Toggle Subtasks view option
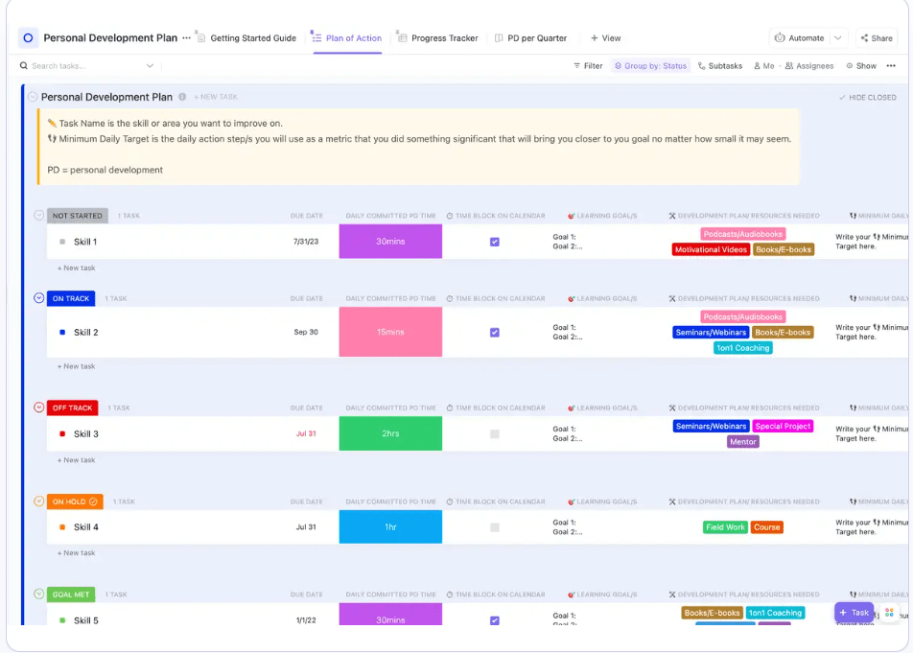Image resolution: width=913 pixels, height=653 pixels. point(720,66)
